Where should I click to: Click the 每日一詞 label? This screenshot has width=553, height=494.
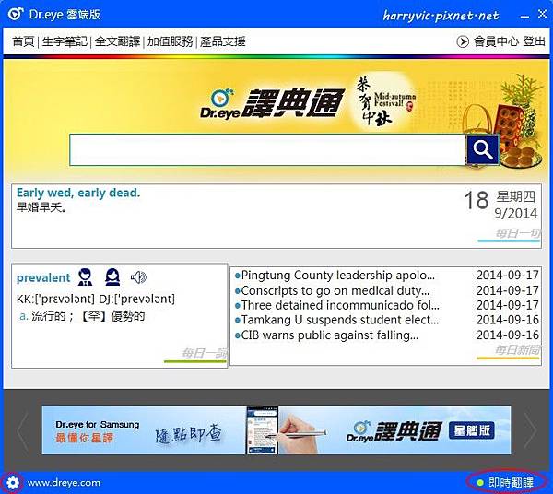204,353
